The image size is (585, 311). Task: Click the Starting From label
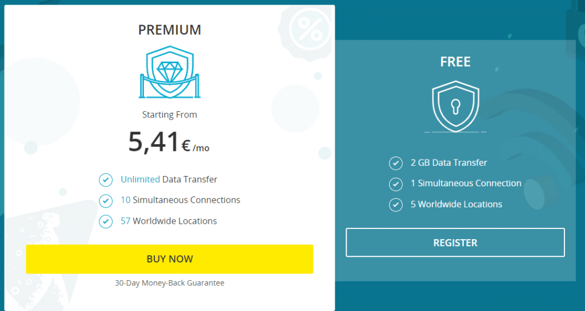point(170,115)
